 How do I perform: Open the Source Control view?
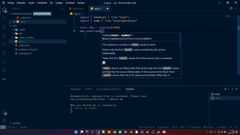[4, 27]
